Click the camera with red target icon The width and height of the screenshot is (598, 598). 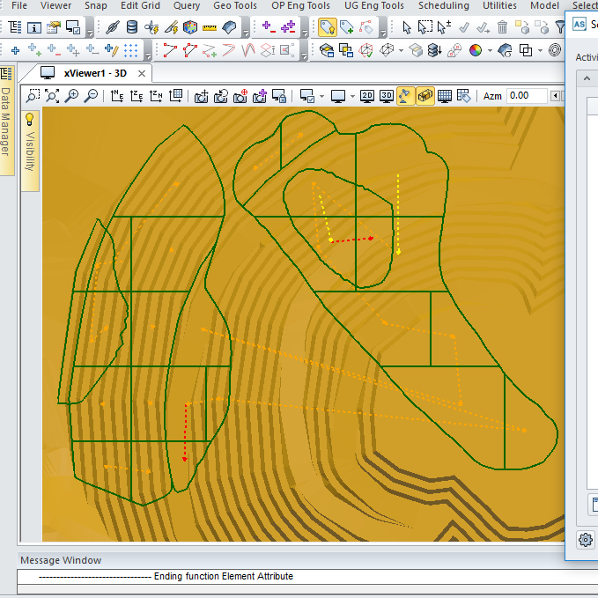point(240,96)
